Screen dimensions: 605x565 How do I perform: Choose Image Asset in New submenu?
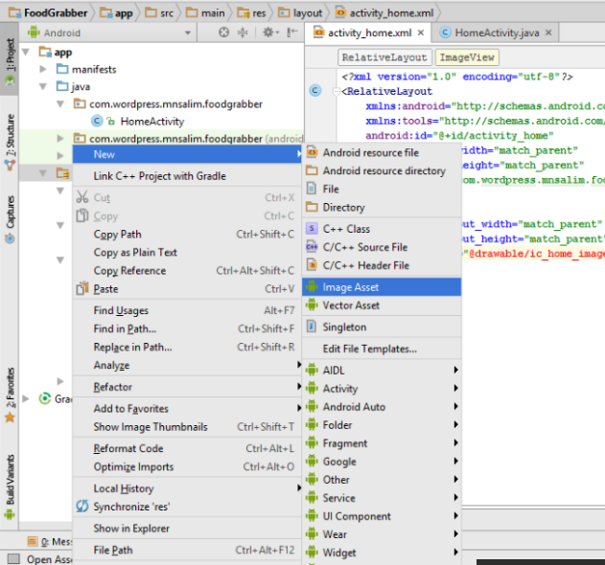382,287
